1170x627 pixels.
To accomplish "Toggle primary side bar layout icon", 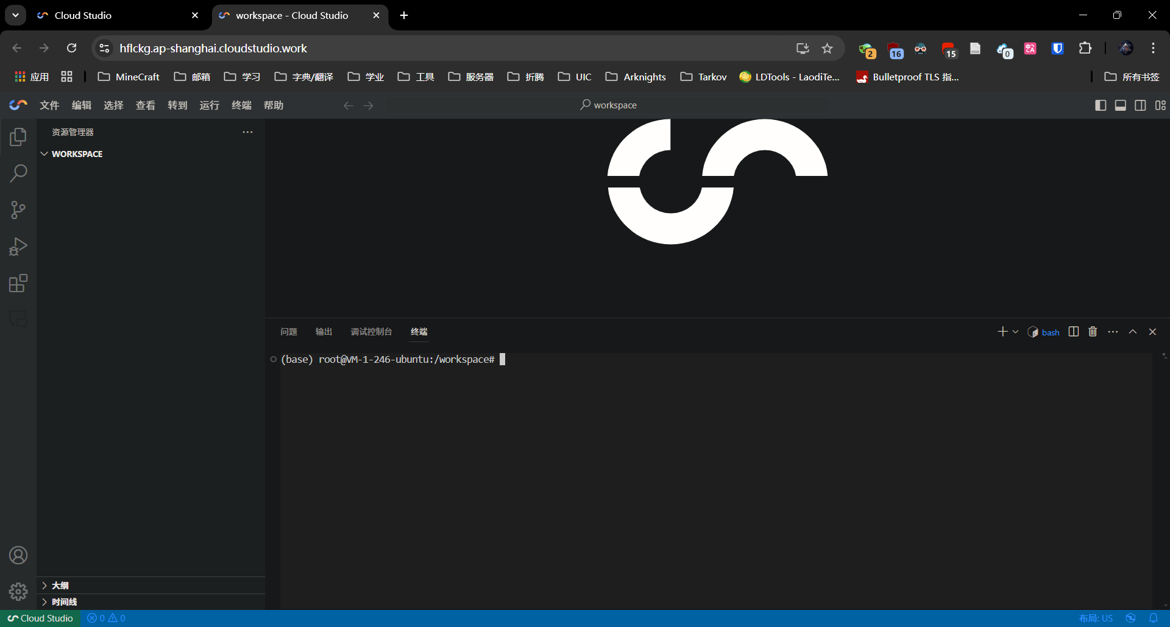I will click(x=1101, y=105).
